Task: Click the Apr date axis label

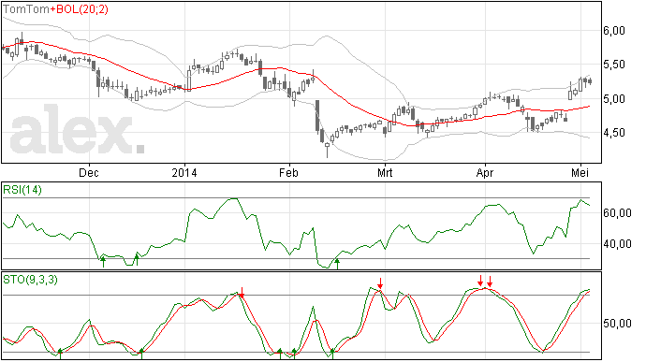Action: pos(485,172)
